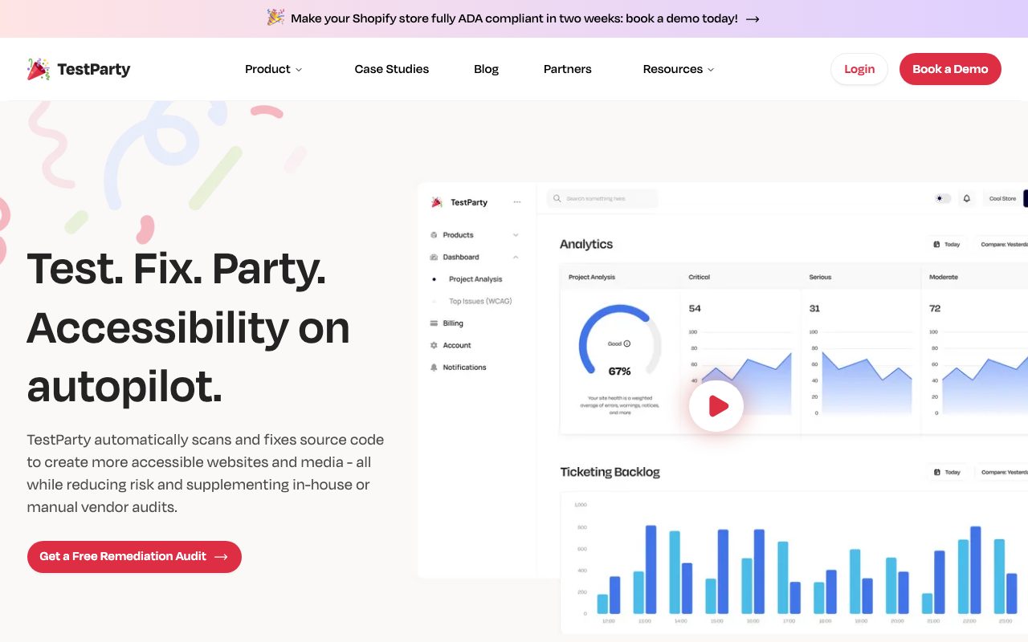The image size is (1028, 642).
Task: Click the Notifications bell icon in the preview sidebar
Action: coord(434,368)
